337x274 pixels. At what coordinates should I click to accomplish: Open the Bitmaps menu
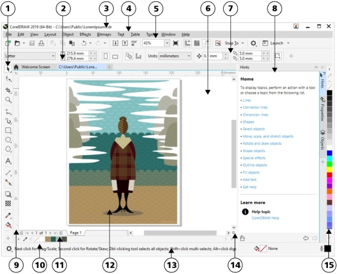pos(104,34)
